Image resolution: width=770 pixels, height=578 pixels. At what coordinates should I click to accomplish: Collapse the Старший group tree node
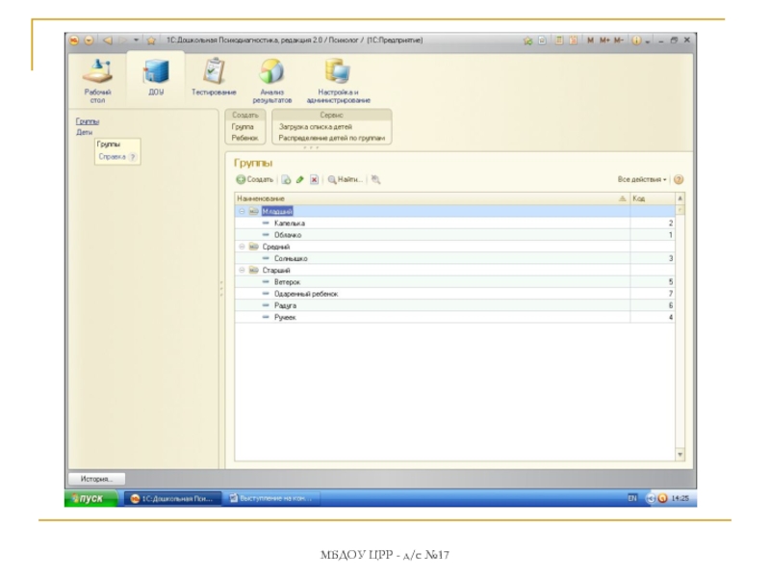[242, 271]
